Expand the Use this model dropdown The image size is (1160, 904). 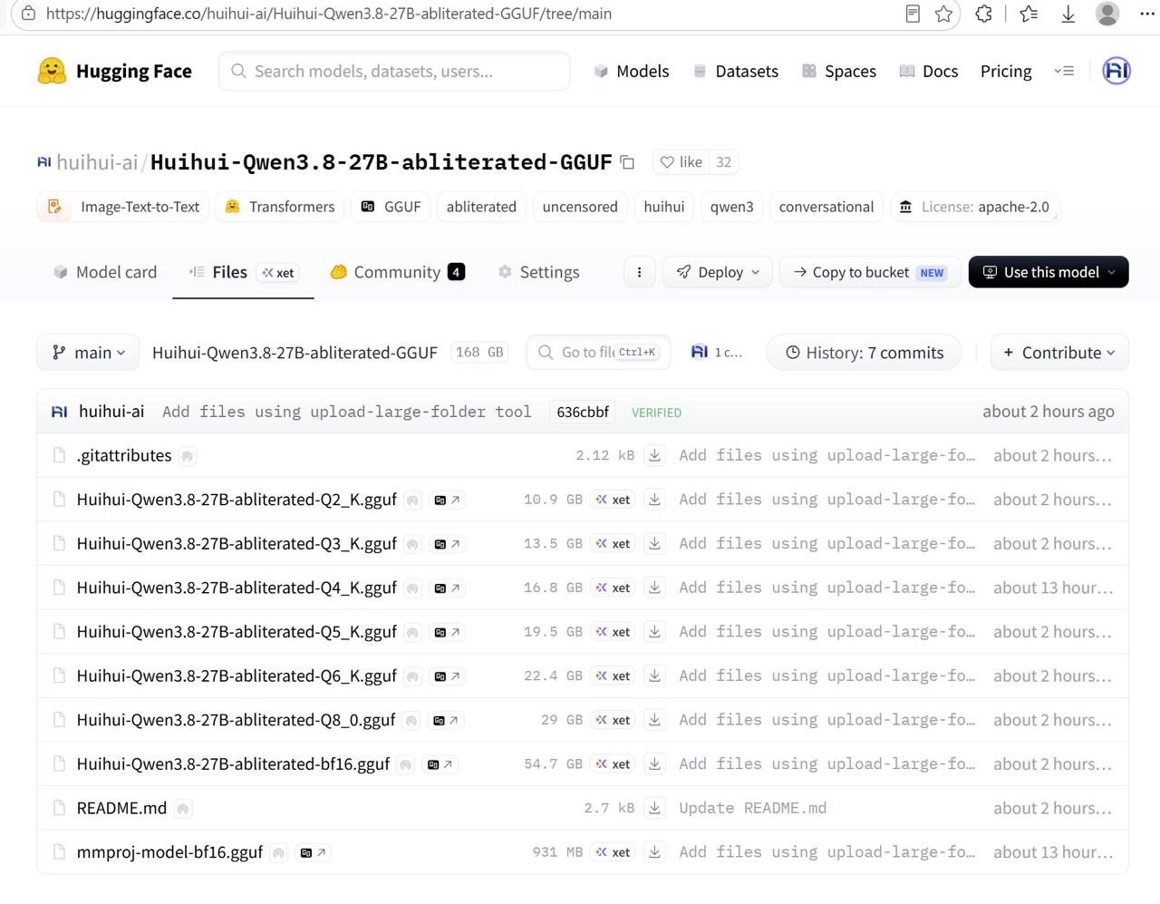(1049, 272)
